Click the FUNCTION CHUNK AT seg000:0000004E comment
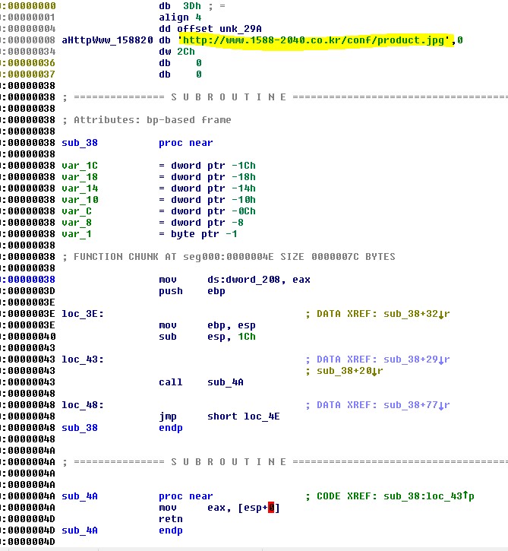The width and height of the screenshot is (508, 551). [229, 257]
